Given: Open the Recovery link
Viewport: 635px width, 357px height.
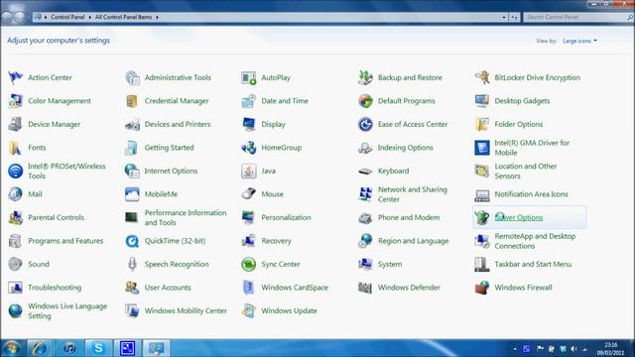Looking at the screenshot, I should 276,241.
